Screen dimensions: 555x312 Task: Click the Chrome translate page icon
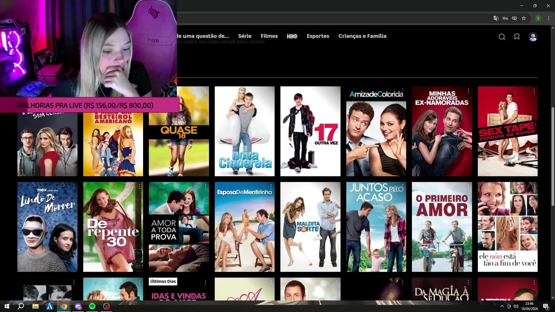click(x=496, y=18)
